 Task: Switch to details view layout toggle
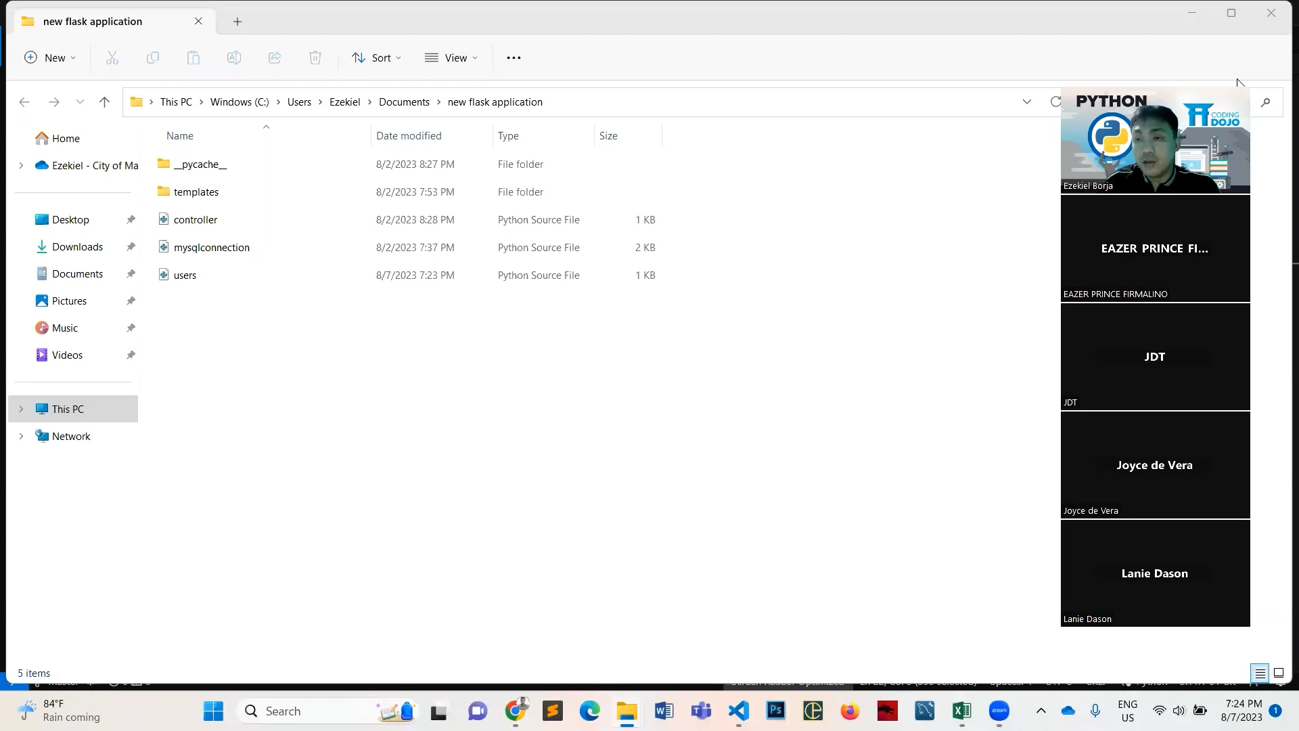pos(1260,673)
